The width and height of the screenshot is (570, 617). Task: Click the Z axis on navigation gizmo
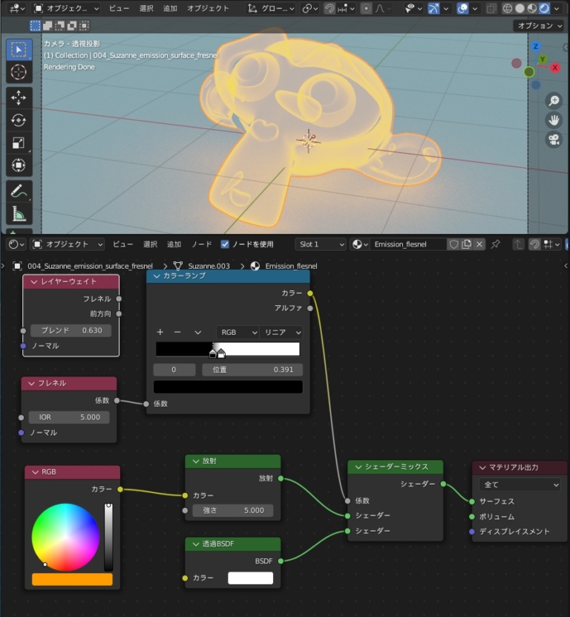point(535,47)
